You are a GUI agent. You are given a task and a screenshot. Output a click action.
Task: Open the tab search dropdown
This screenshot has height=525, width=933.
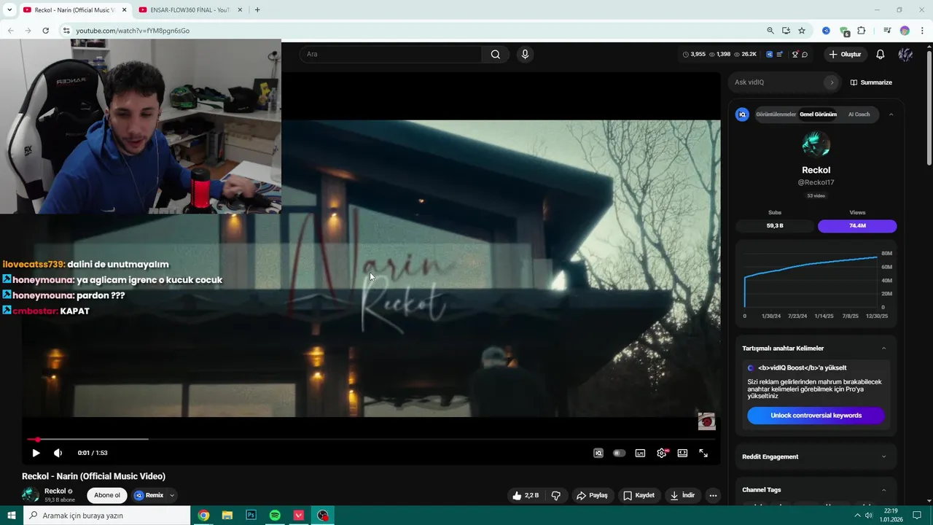coord(9,10)
